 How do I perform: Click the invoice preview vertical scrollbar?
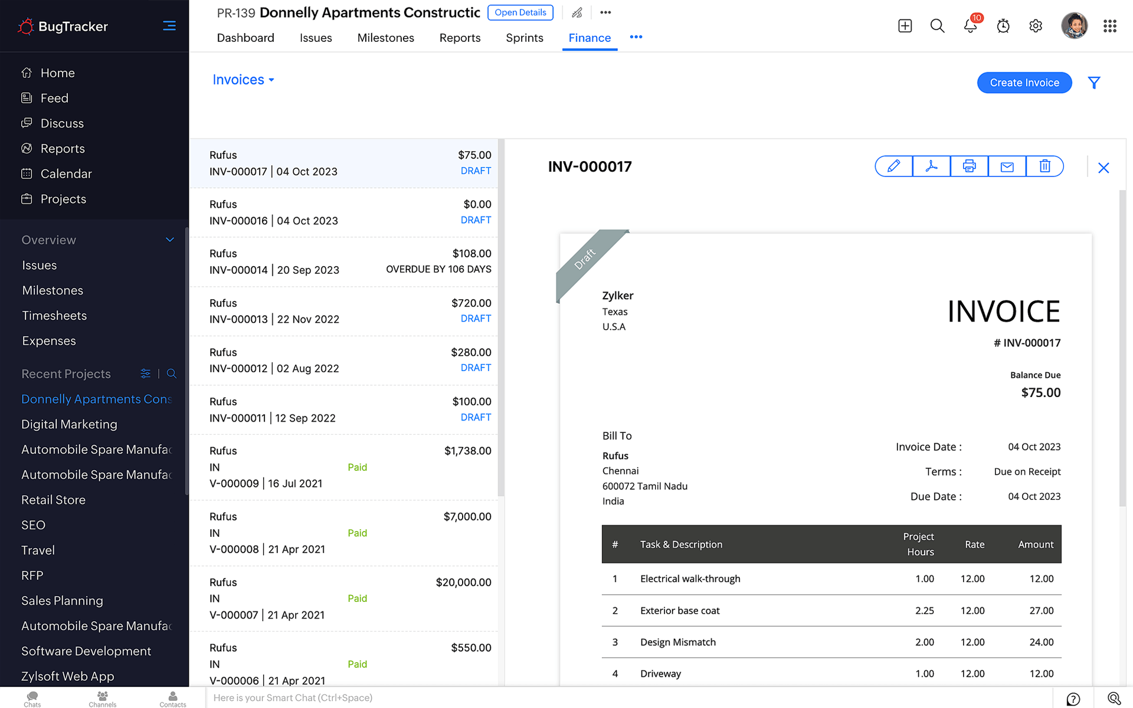1122,348
